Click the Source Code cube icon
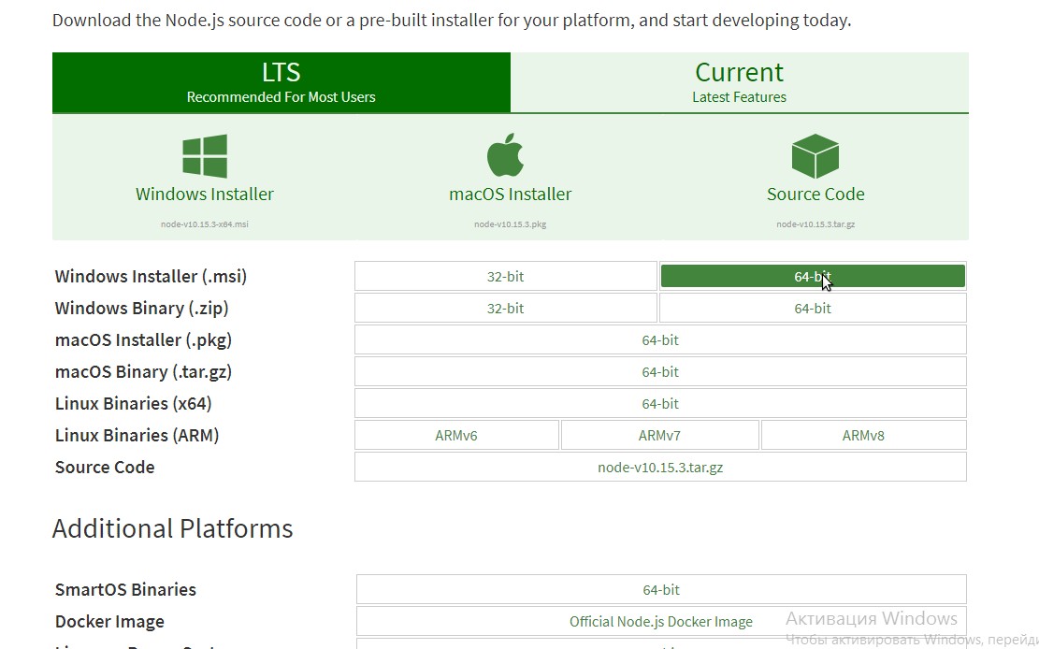This screenshot has width=1039, height=649. click(x=815, y=156)
